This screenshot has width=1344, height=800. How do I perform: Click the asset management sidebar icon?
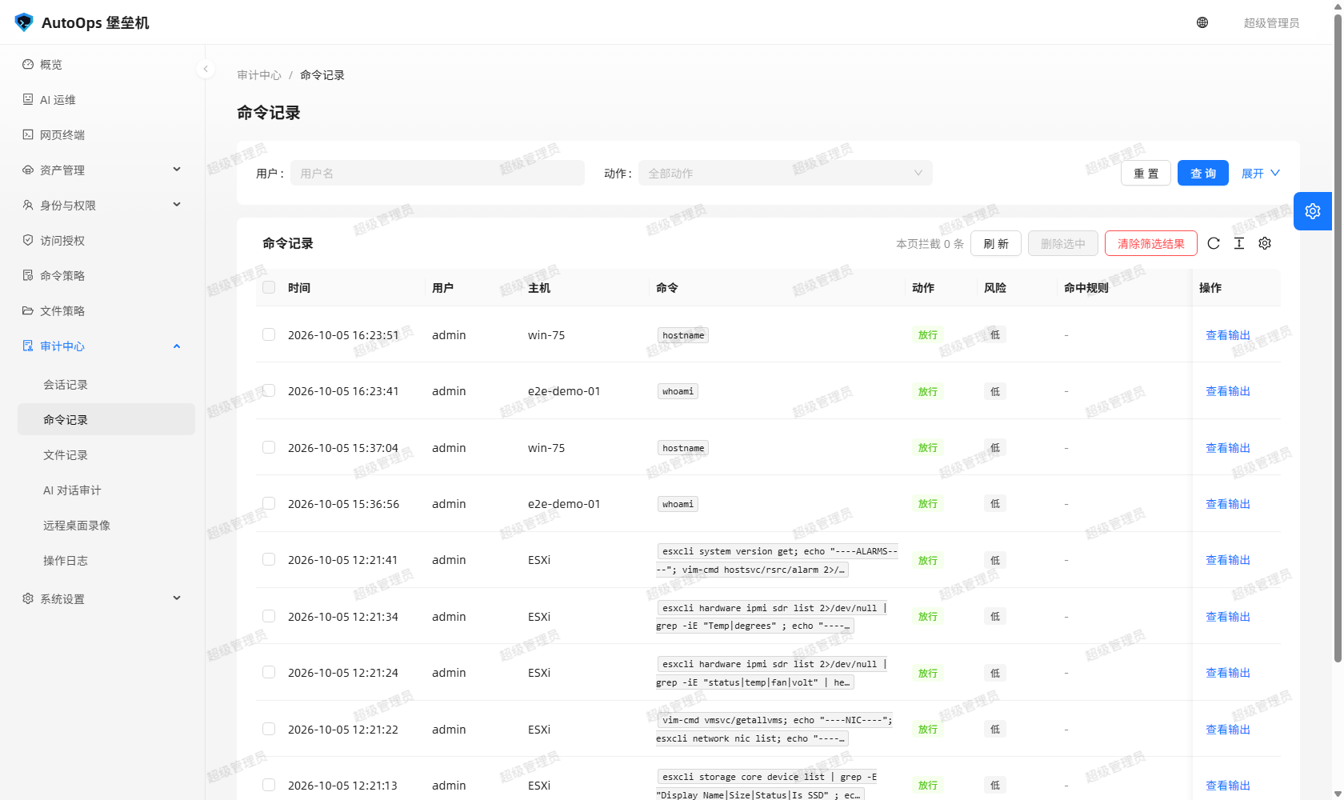[28, 170]
